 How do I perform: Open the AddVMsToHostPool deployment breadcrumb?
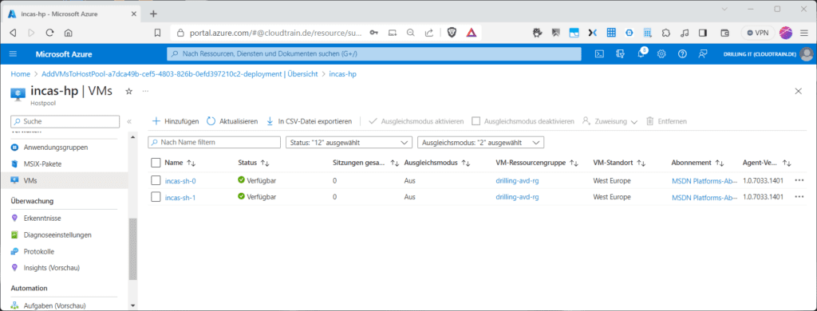pyautogui.click(x=180, y=74)
